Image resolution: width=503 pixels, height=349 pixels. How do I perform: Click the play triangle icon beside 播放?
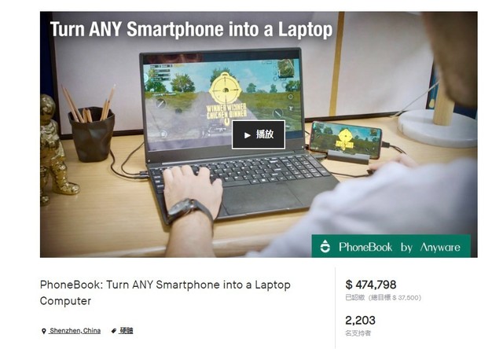[247, 135]
